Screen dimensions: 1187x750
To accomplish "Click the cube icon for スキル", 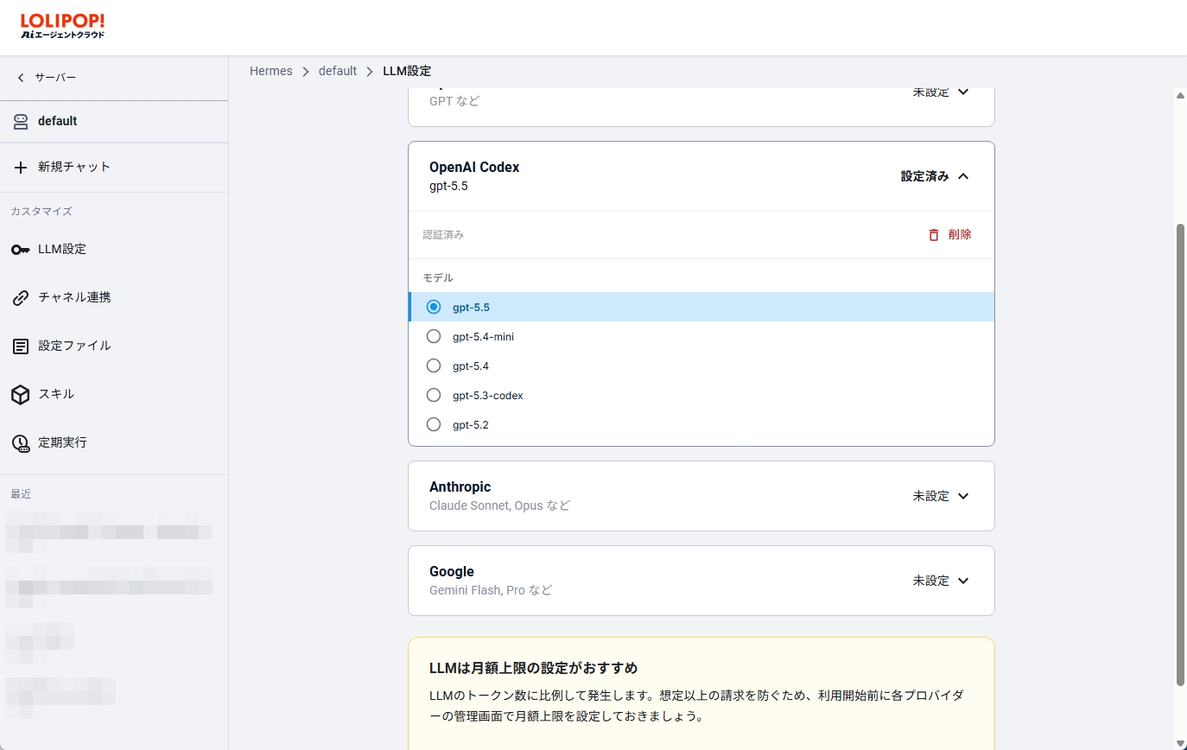I will point(21,395).
